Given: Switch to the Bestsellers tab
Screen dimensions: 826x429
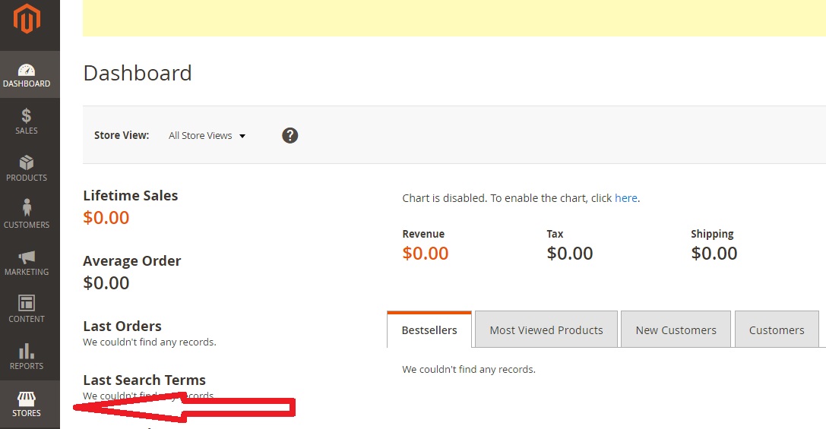Looking at the screenshot, I should 429,330.
